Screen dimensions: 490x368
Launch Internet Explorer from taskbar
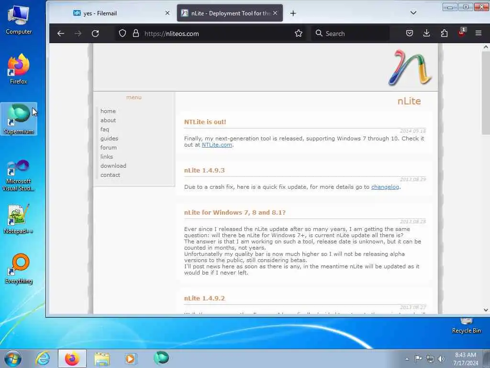click(43, 358)
